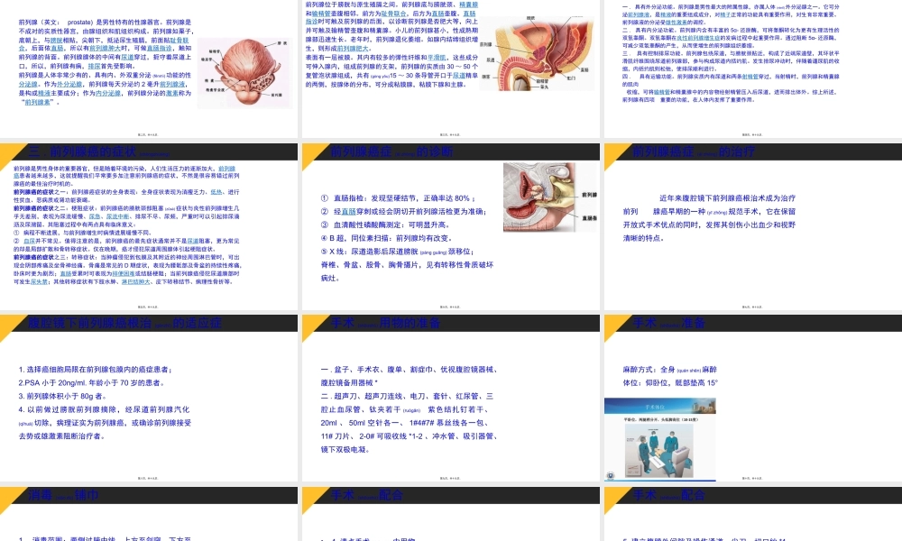This screenshot has width=902, height=541.
Task: Click the 前列腺肿大 hyperlink
Action: click(x=101, y=48)
